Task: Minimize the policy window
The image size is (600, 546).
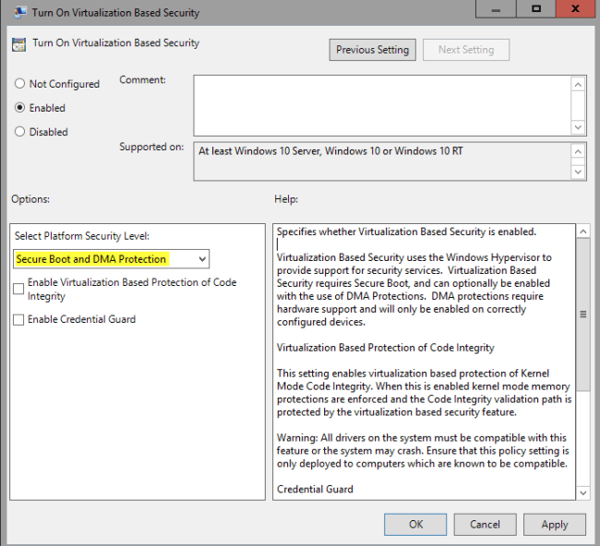Action: [x=496, y=9]
